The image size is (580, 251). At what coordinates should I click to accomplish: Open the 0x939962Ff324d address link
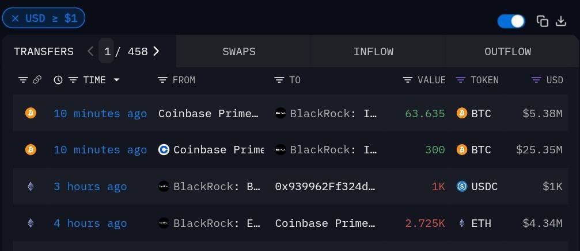pos(325,186)
